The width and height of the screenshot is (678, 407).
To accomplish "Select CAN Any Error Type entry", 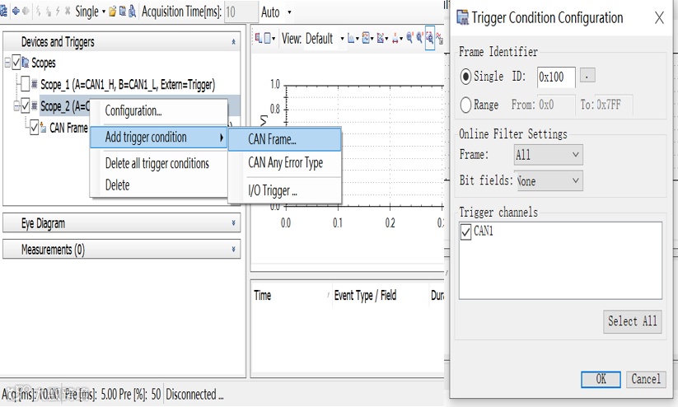I will [284, 162].
